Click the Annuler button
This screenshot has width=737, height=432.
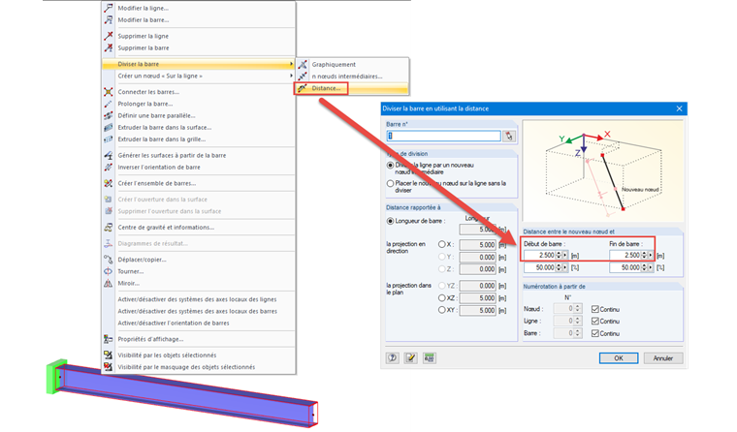[x=663, y=357]
